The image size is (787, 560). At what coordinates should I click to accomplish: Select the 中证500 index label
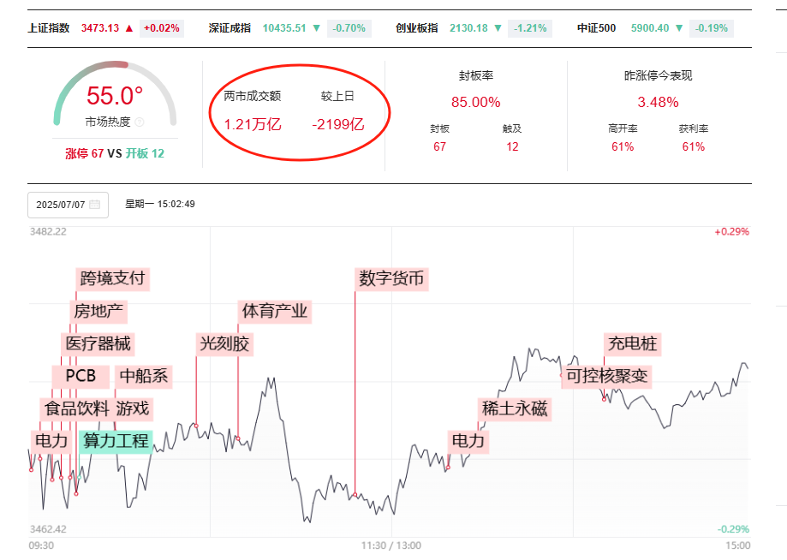[596, 28]
